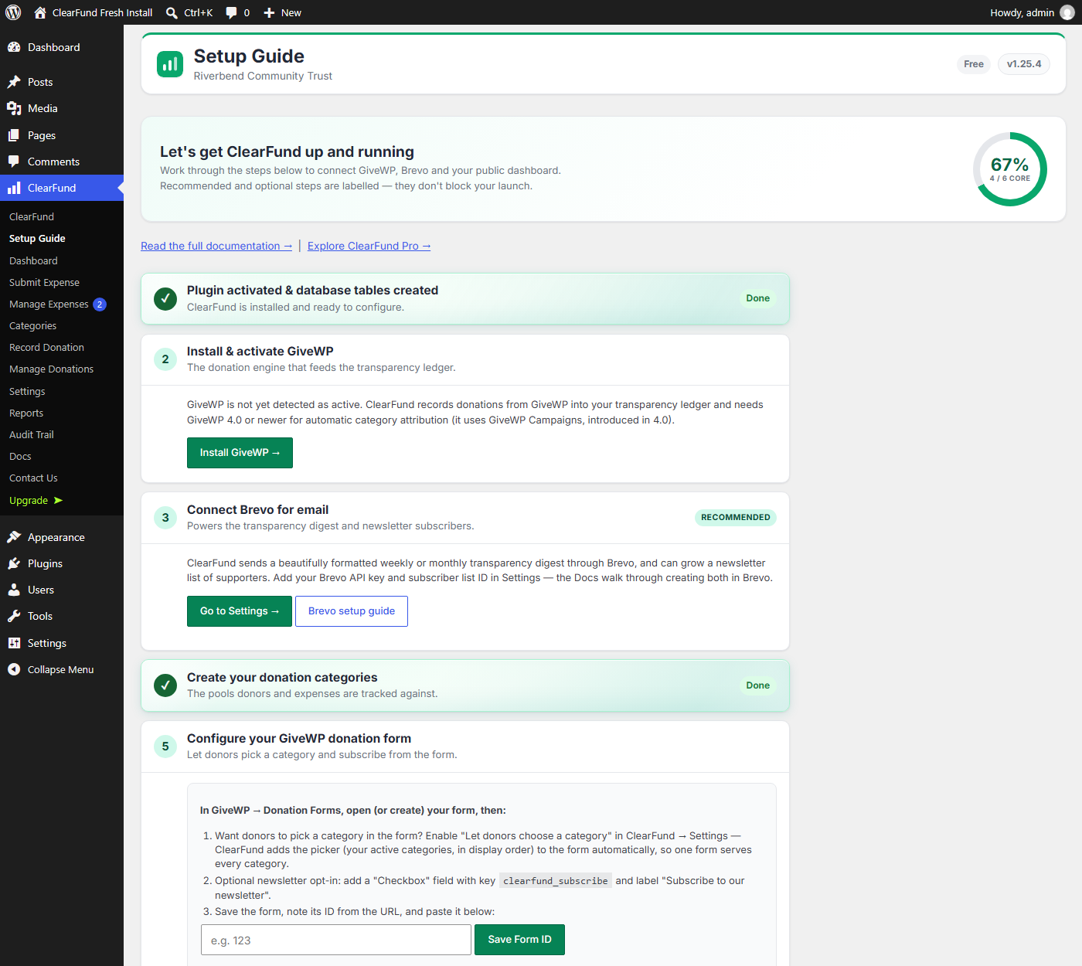Open the ClearFund submenu item
This screenshot has height=966, width=1082.
coord(32,216)
